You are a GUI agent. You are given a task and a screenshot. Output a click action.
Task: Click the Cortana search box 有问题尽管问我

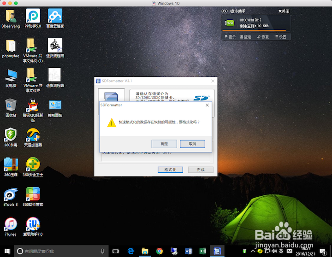pyautogui.click(x=61, y=251)
